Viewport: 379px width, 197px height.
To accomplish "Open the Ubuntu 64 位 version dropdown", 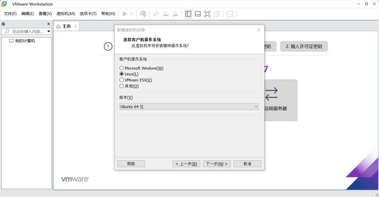I will 189,107.
